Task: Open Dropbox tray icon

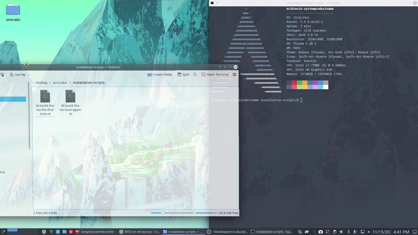Action: (300, 232)
